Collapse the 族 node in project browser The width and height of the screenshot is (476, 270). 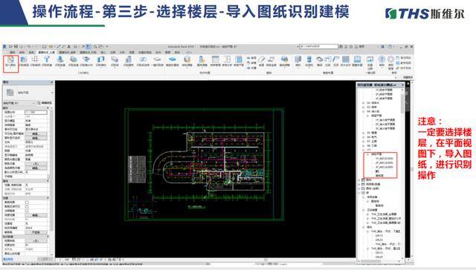click(x=359, y=193)
